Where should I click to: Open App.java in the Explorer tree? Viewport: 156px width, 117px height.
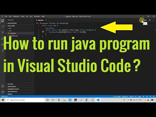pyautogui.click(x=20, y=33)
